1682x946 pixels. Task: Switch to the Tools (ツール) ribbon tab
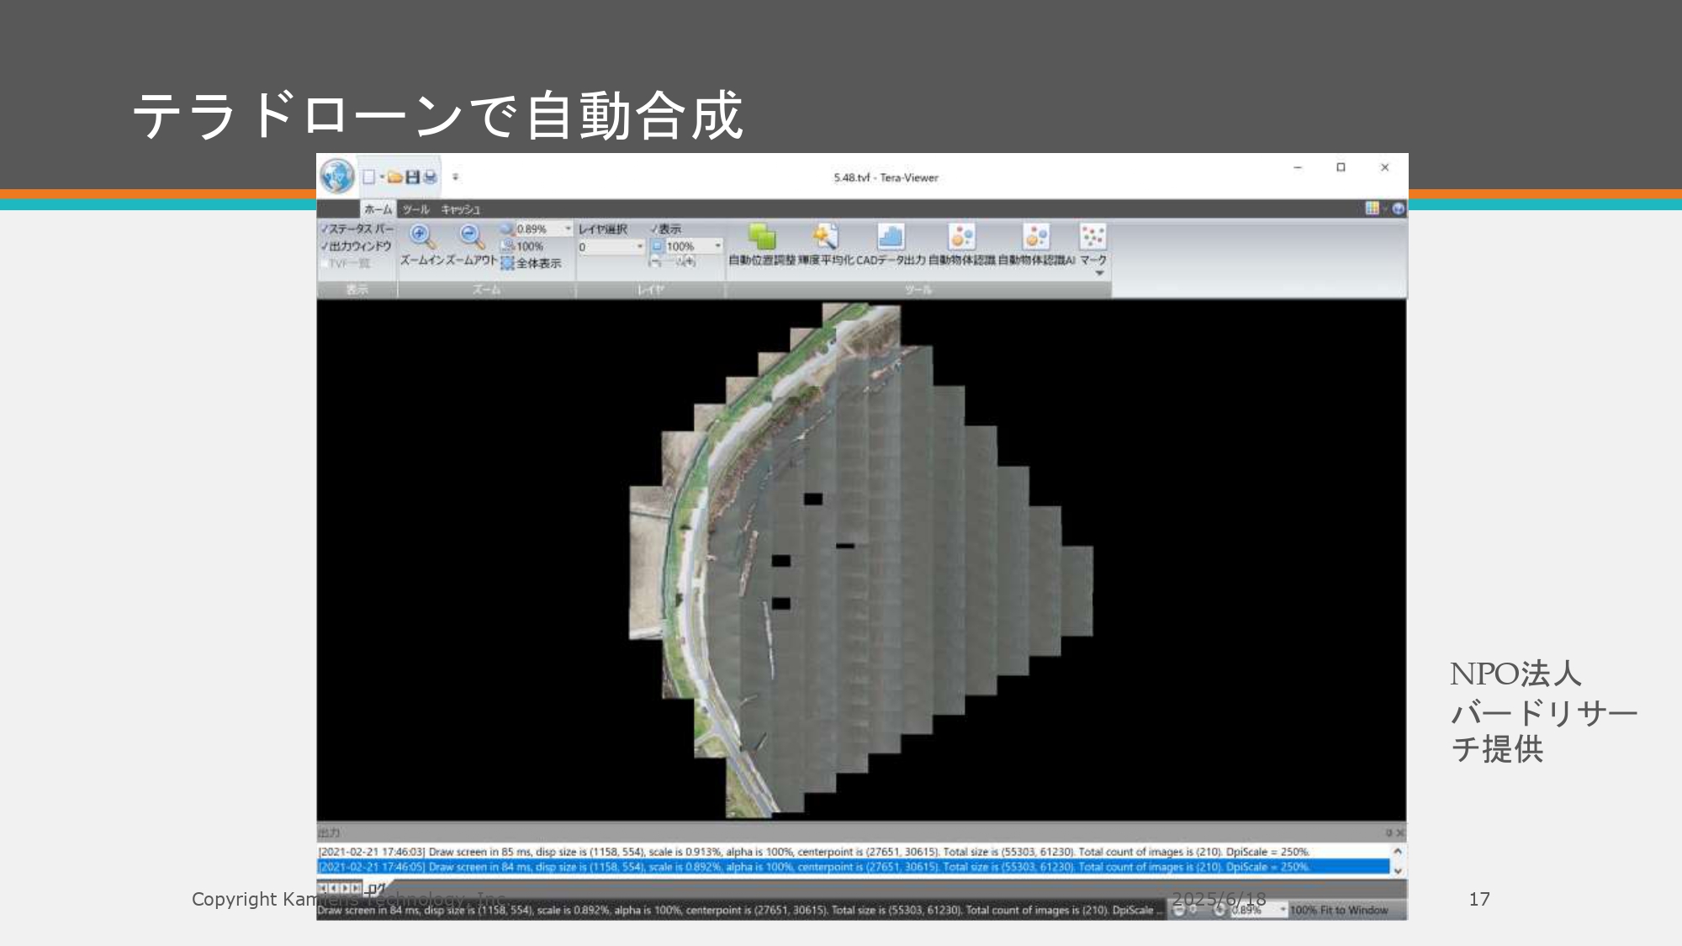415,209
